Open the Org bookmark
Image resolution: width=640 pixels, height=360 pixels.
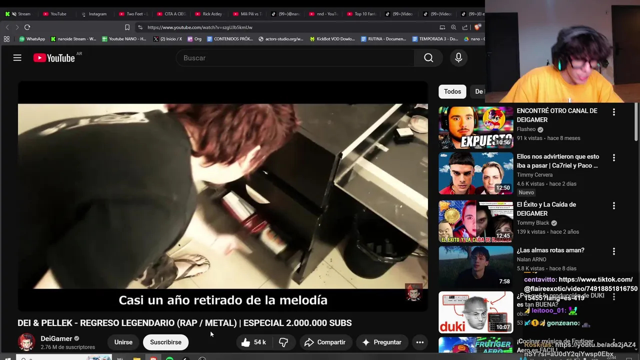194,39
